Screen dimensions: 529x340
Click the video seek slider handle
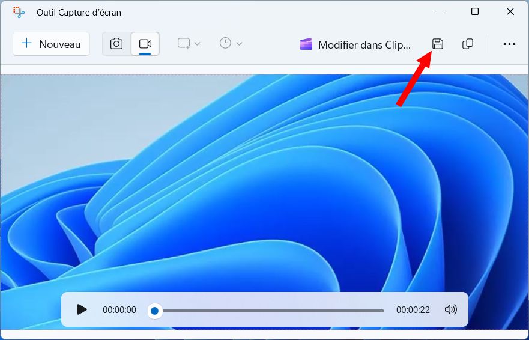[x=154, y=311]
